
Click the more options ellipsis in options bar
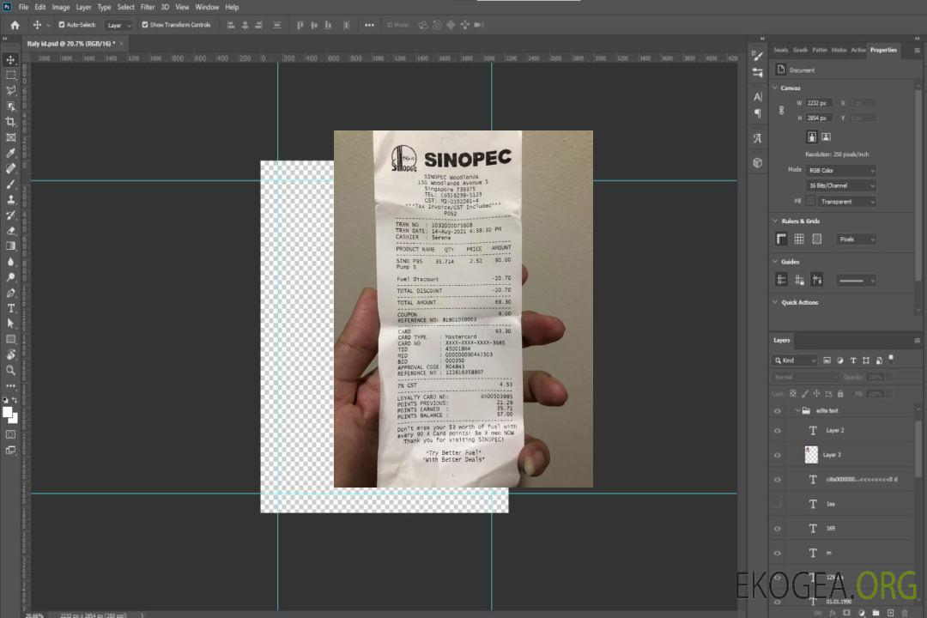(x=369, y=25)
